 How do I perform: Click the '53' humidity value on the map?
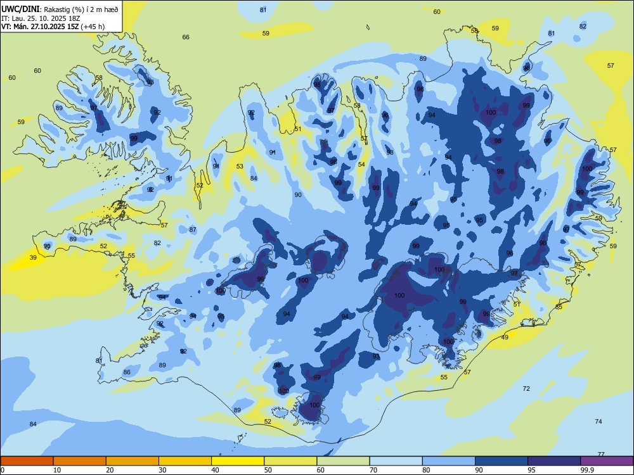tap(240, 166)
